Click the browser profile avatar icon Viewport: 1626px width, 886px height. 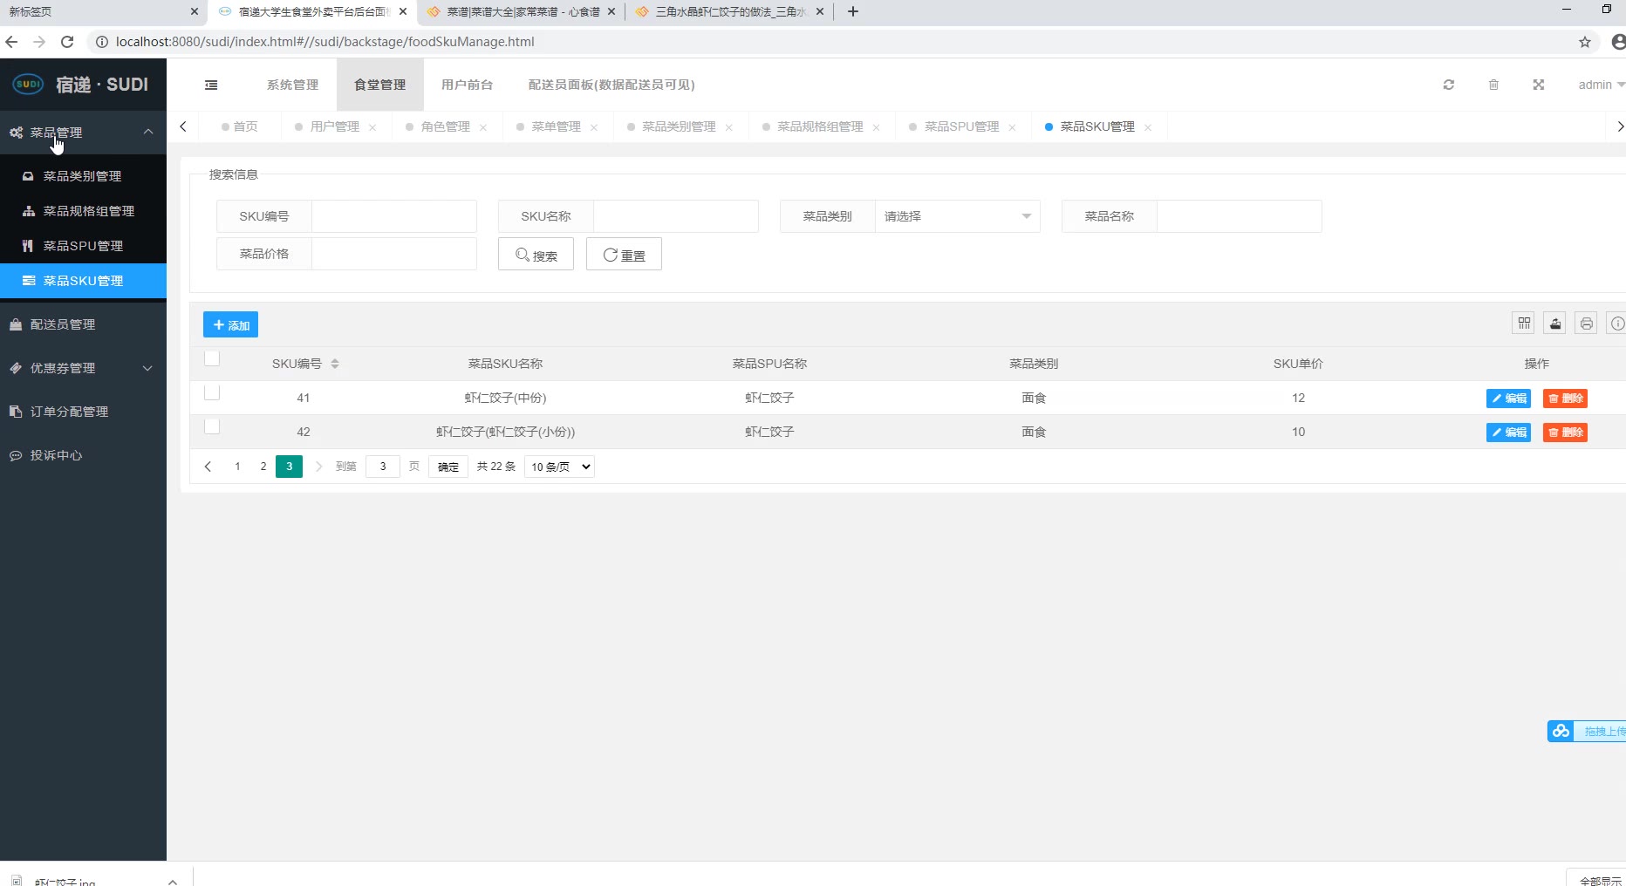coord(1618,42)
